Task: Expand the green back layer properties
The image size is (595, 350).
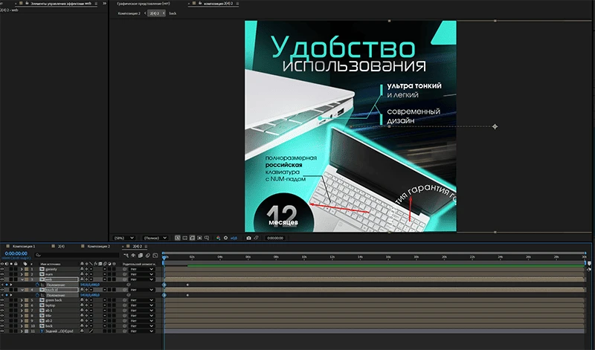Action: pyautogui.click(x=22, y=300)
